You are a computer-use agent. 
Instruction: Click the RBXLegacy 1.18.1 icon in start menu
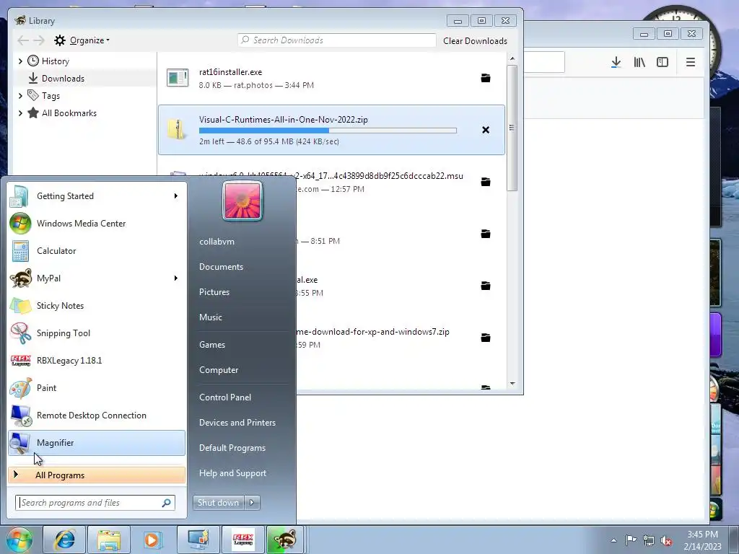point(20,361)
